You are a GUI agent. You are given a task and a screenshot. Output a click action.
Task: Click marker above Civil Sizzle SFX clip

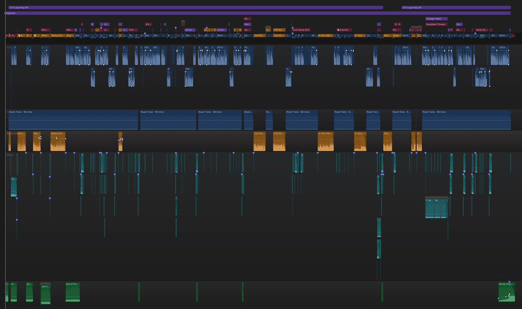coord(292,27)
